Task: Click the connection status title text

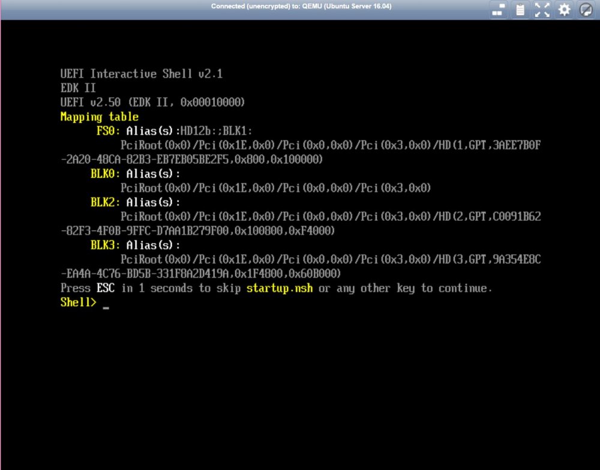Action: coord(301,6)
